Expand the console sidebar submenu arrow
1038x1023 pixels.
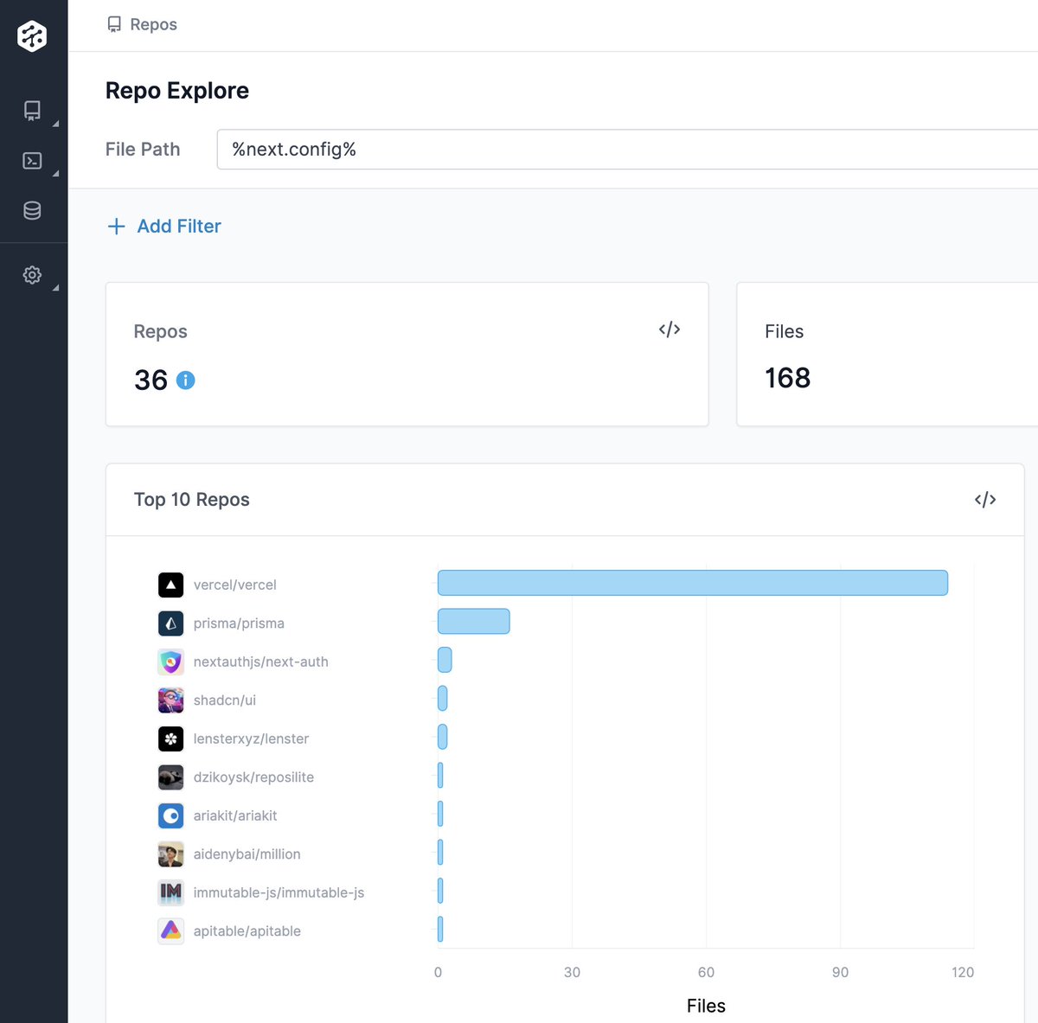[55, 174]
